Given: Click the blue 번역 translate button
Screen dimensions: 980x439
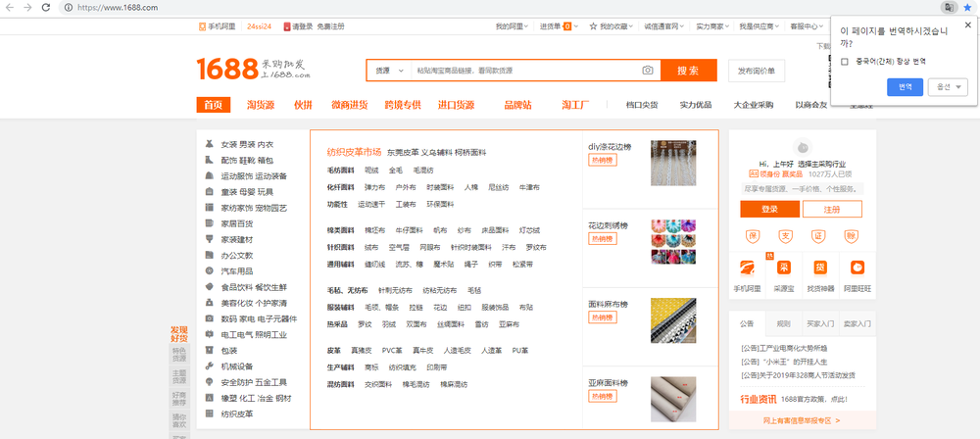Looking at the screenshot, I should tap(905, 87).
